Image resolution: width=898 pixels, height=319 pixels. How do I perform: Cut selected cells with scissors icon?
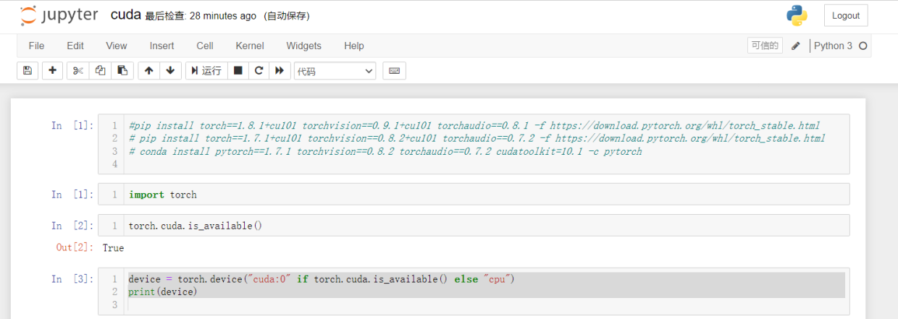[78, 71]
